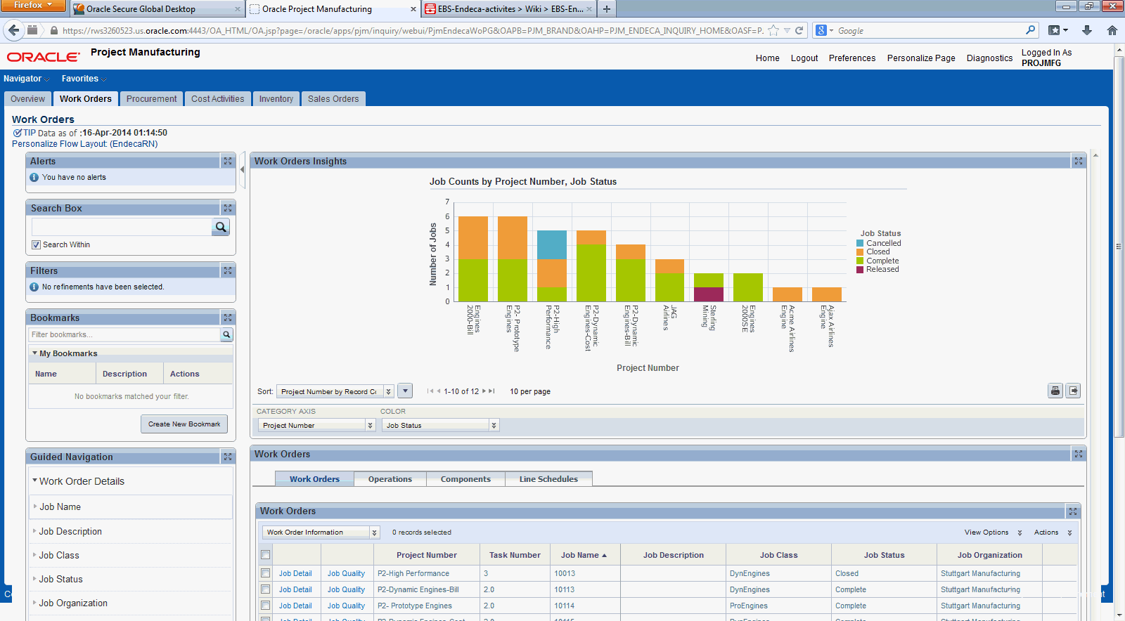Viewport: 1125px width, 621px height.
Task: Open a new browser tab with plus button
Action: tap(607, 9)
